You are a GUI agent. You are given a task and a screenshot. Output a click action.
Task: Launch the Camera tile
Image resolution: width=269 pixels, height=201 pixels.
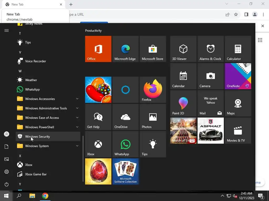pos(210,76)
